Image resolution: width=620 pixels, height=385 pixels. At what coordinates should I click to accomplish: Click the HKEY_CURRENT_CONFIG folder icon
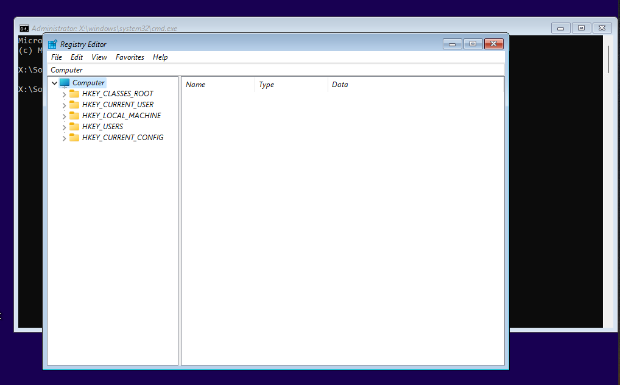(74, 137)
